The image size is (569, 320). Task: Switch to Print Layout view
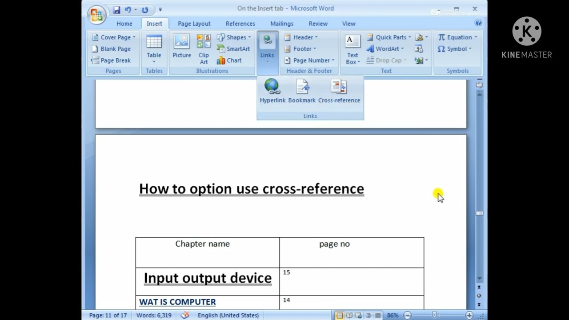340,316
